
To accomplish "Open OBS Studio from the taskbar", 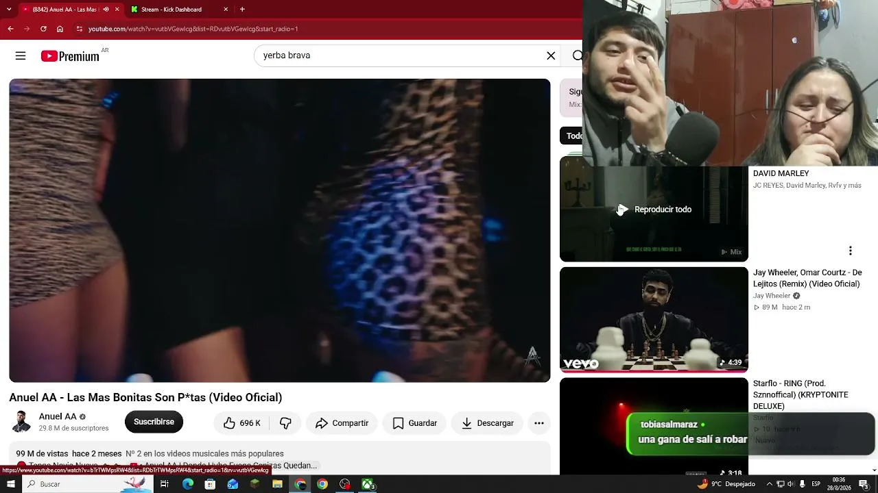I will point(344,484).
